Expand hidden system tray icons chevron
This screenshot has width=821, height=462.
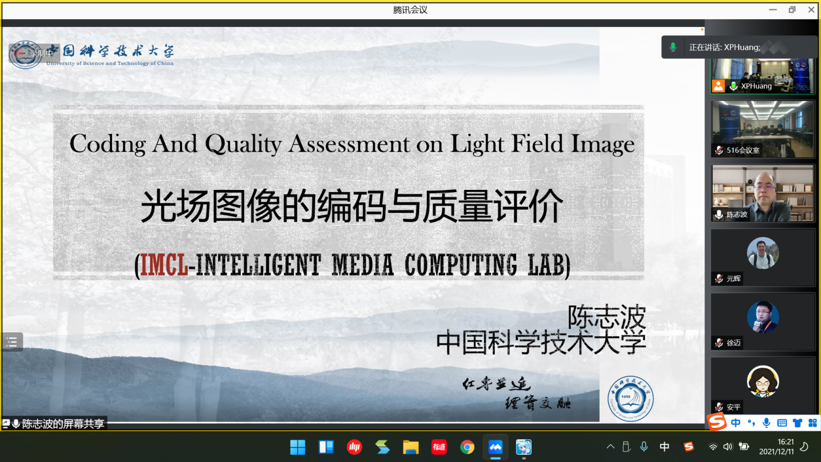tap(610, 447)
